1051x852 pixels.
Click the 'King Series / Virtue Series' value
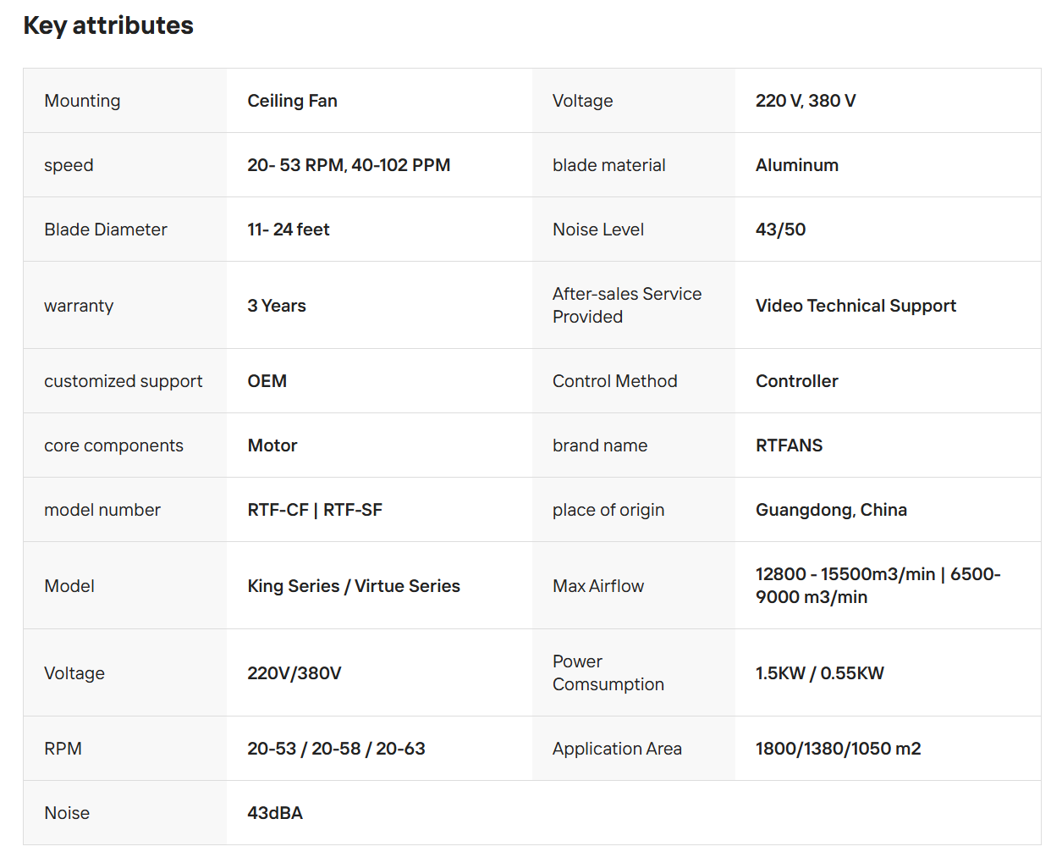354,586
